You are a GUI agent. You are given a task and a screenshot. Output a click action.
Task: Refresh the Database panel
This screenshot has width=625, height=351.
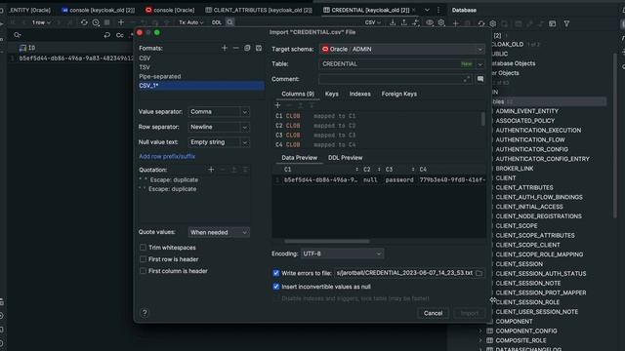[481, 23]
